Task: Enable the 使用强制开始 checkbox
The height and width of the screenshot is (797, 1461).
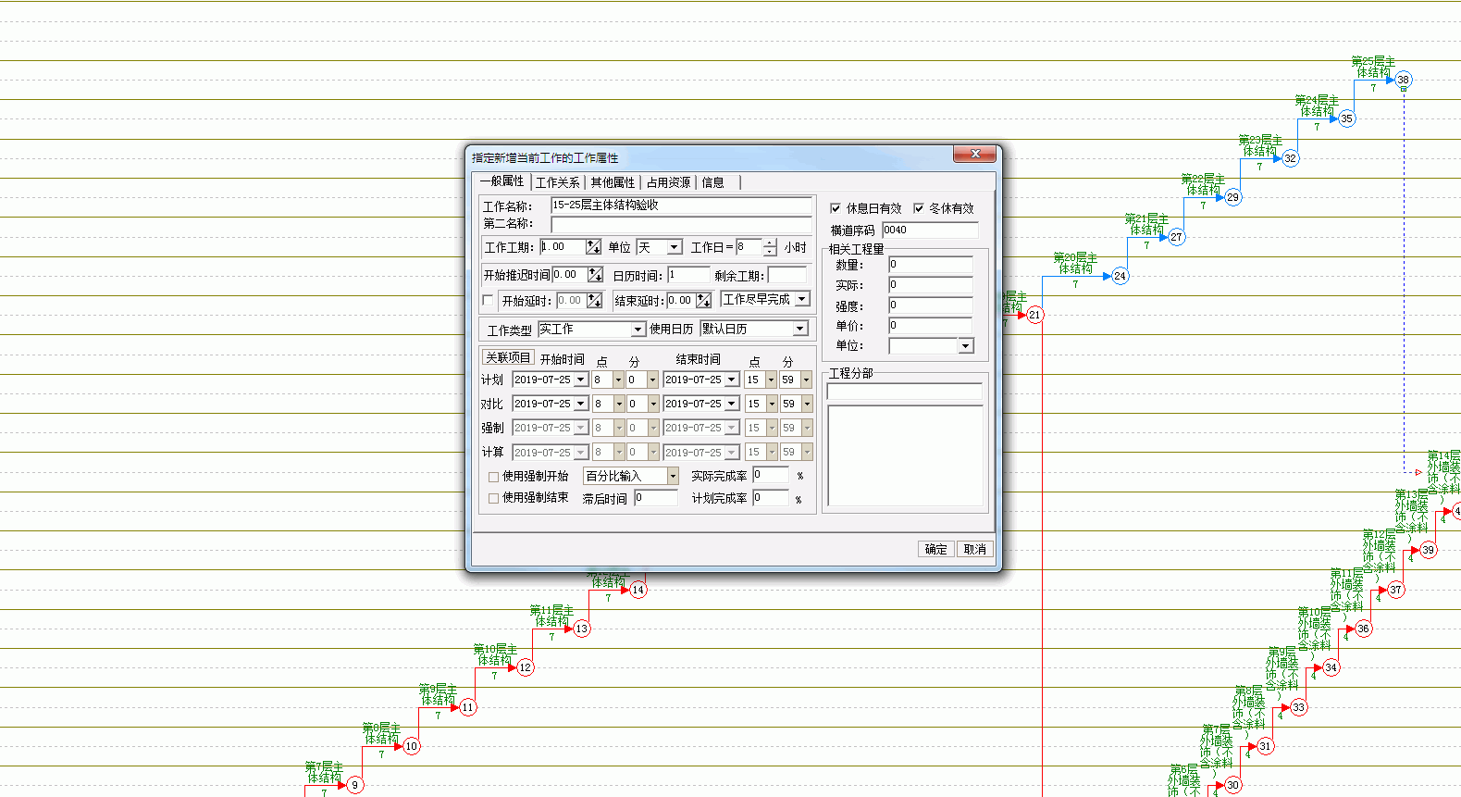Action: click(x=493, y=477)
